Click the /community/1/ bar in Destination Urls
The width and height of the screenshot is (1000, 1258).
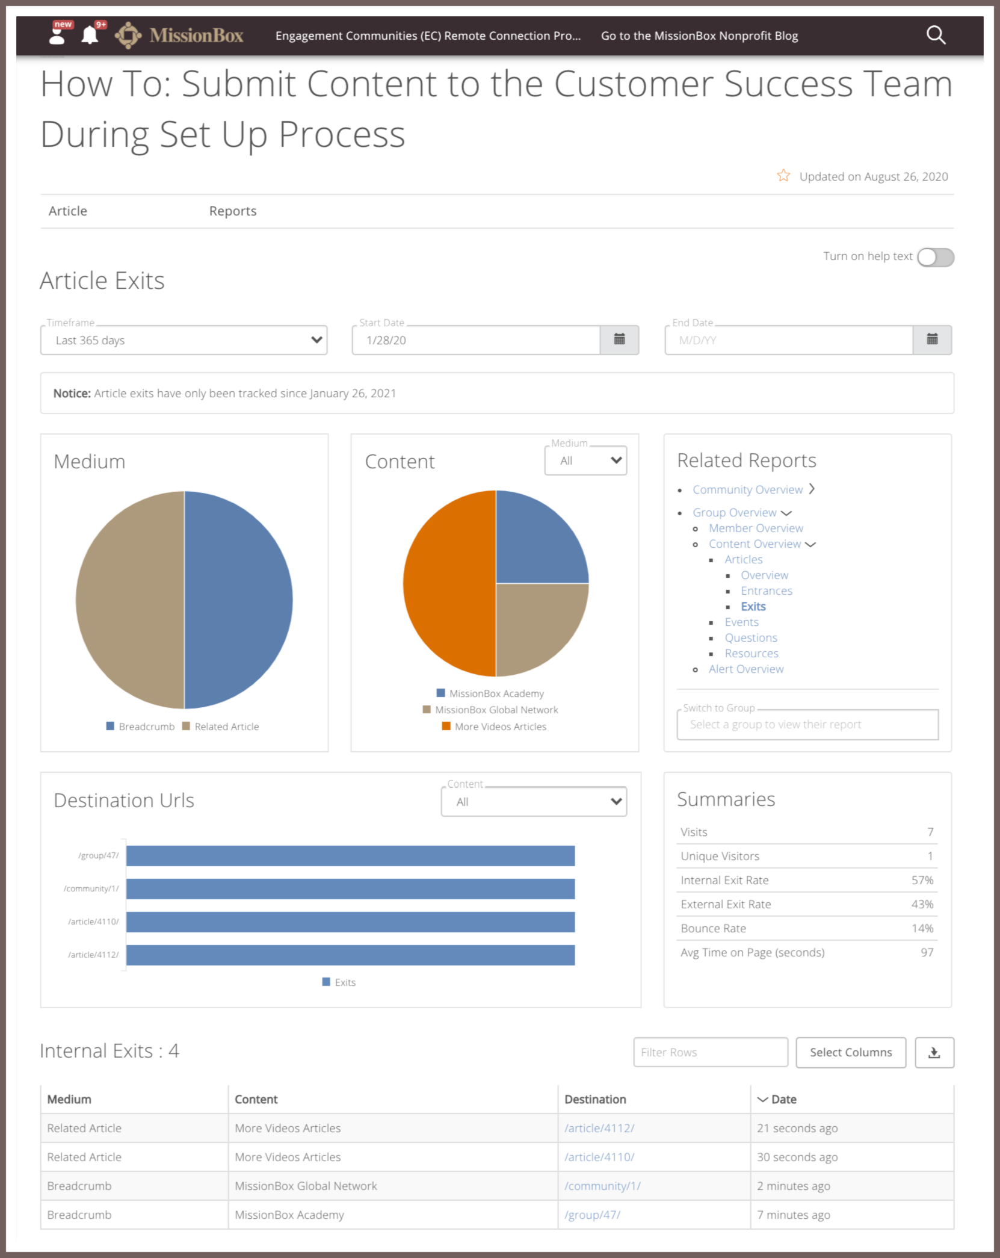pyautogui.click(x=350, y=888)
